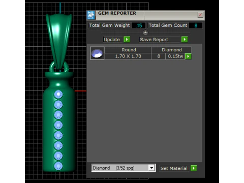
Task: Click the 0.15tw weight cell
Action: tap(175, 56)
